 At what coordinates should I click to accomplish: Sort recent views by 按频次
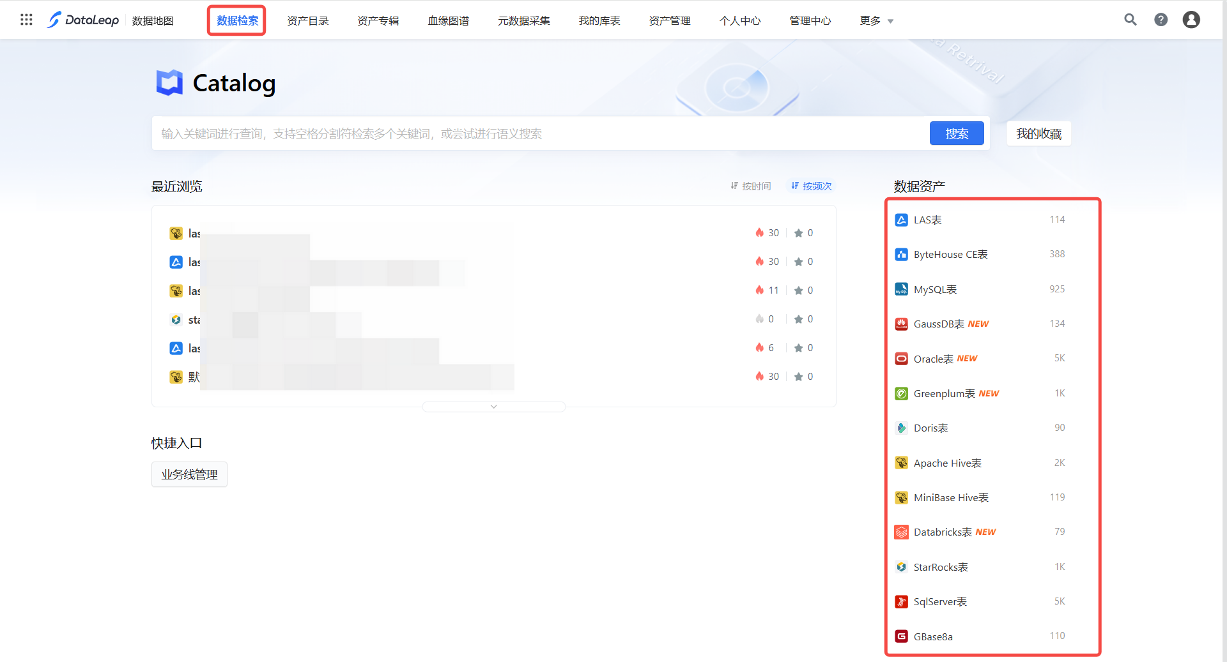coord(812,186)
